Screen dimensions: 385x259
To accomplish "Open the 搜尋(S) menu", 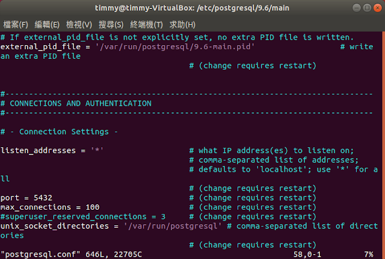I will pos(111,25).
